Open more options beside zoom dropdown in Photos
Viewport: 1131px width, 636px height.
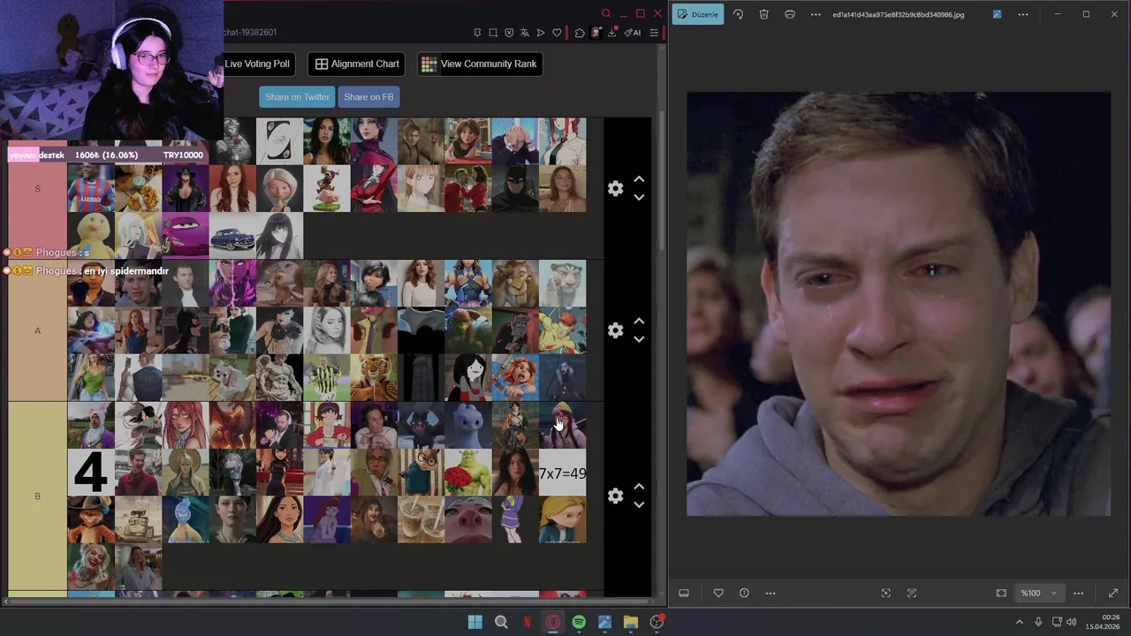[1078, 593]
